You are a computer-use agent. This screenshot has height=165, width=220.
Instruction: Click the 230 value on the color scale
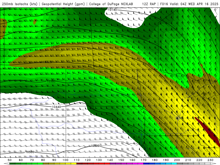[210, 160]
